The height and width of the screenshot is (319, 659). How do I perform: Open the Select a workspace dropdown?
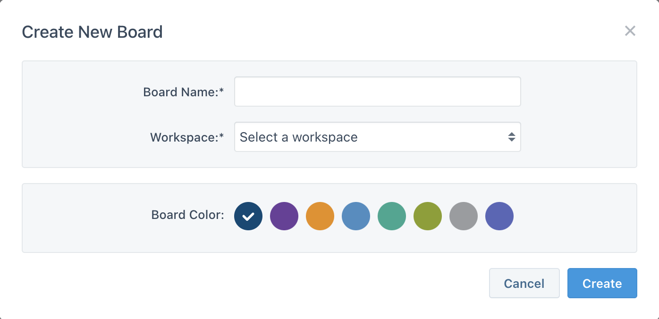[378, 137]
